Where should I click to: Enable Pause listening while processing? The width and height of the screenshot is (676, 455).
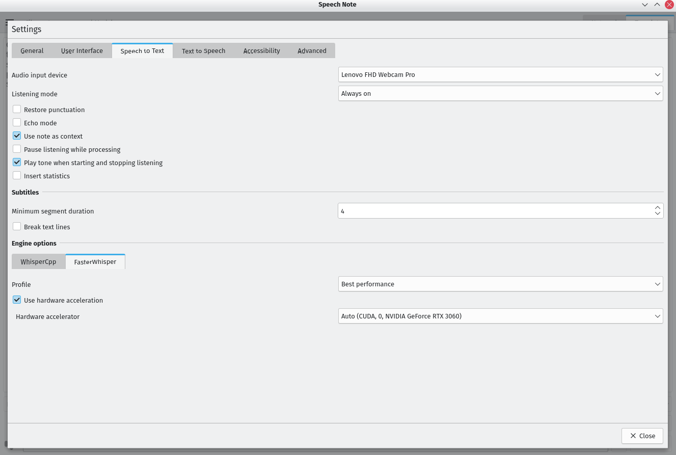click(17, 149)
